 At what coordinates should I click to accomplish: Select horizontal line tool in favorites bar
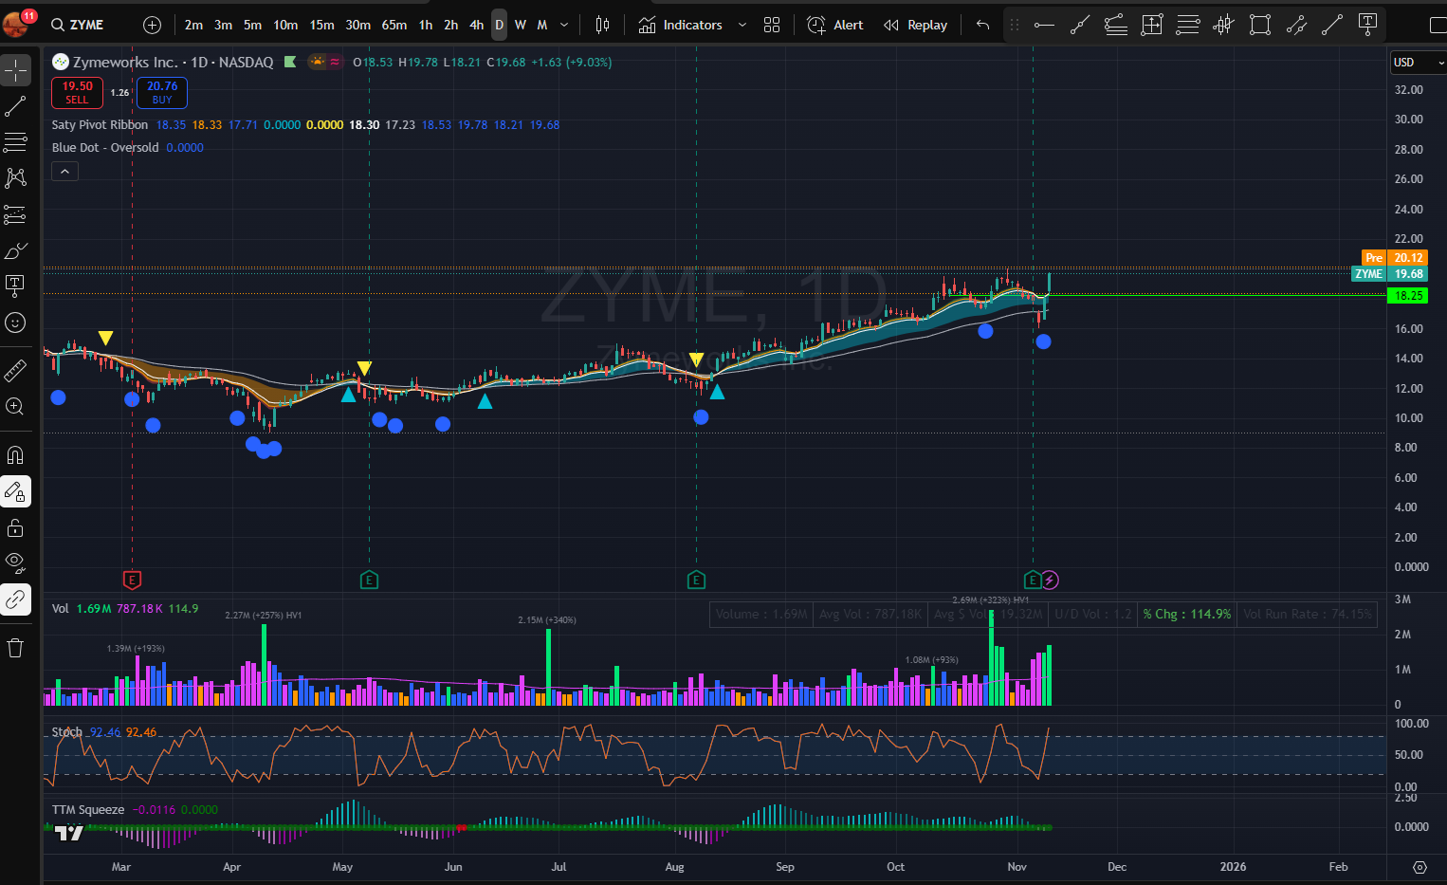tap(1044, 25)
